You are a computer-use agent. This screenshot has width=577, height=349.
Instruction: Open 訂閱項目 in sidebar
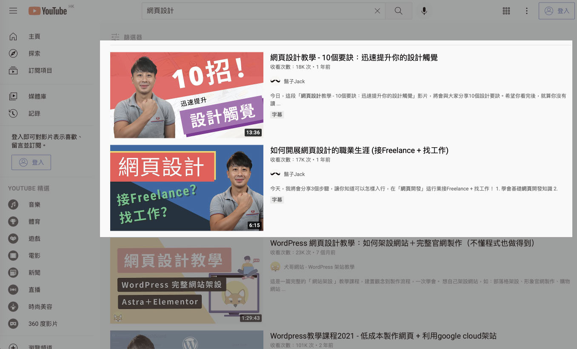[40, 71]
